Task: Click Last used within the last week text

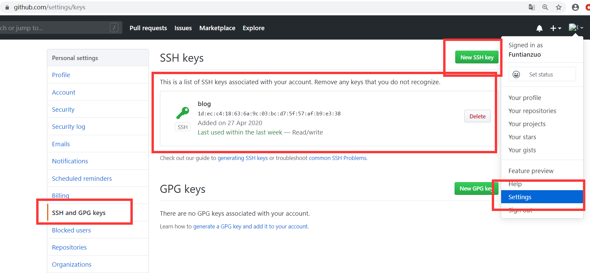Action: coord(240,132)
